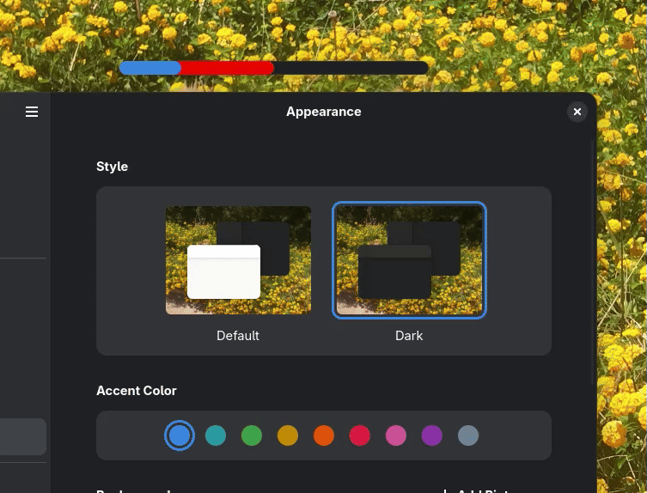Image resolution: width=647 pixels, height=493 pixels.
Task: Choose the yellow accent color
Action: [288, 435]
